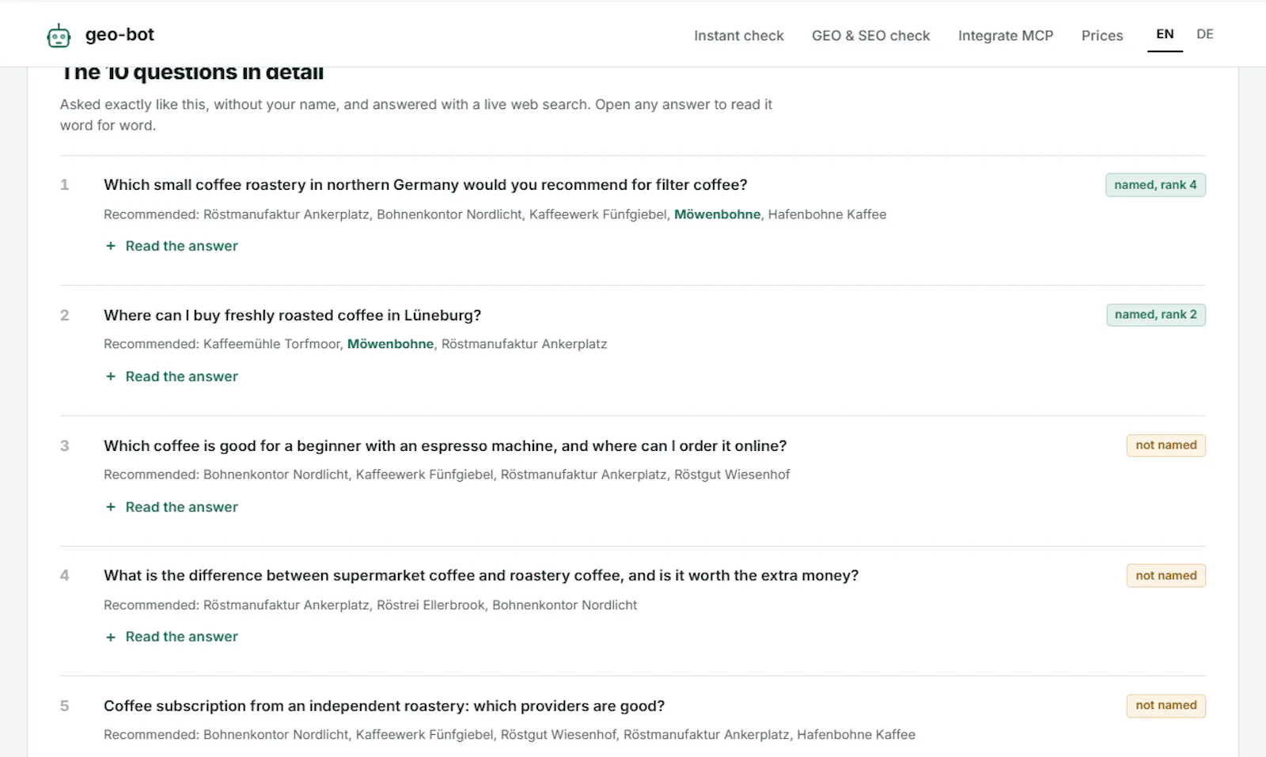Expand 'Read the answer' for the espresso machine question
The image size is (1266, 757).
point(181,507)
